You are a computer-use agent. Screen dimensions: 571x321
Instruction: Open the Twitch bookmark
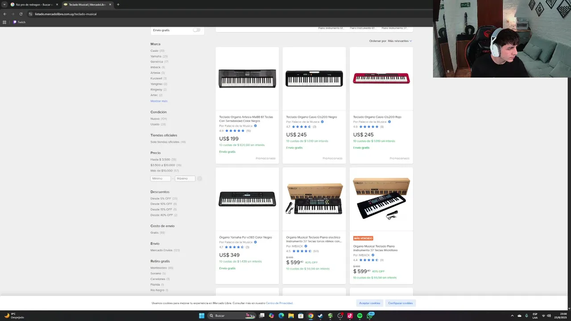(19, 22)
